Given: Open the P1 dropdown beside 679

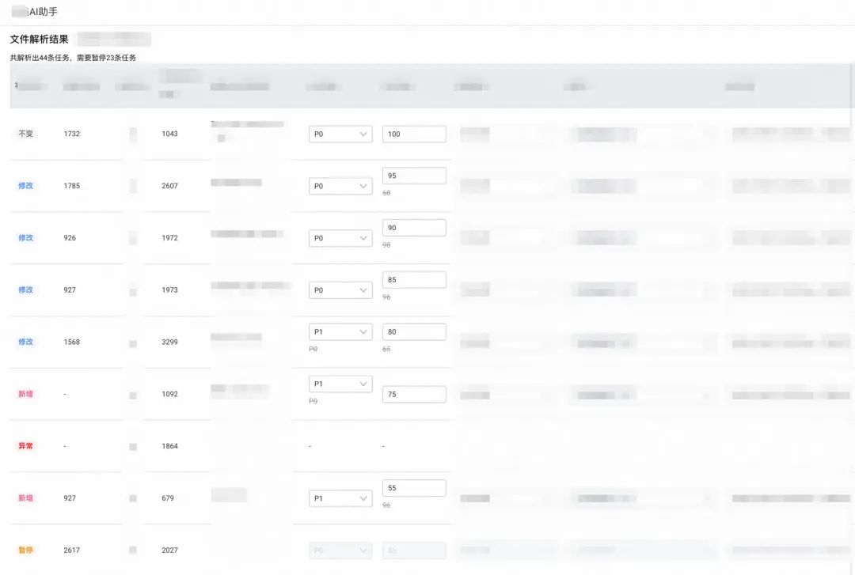Looking at the screenshot, I should tap(340, 499).
